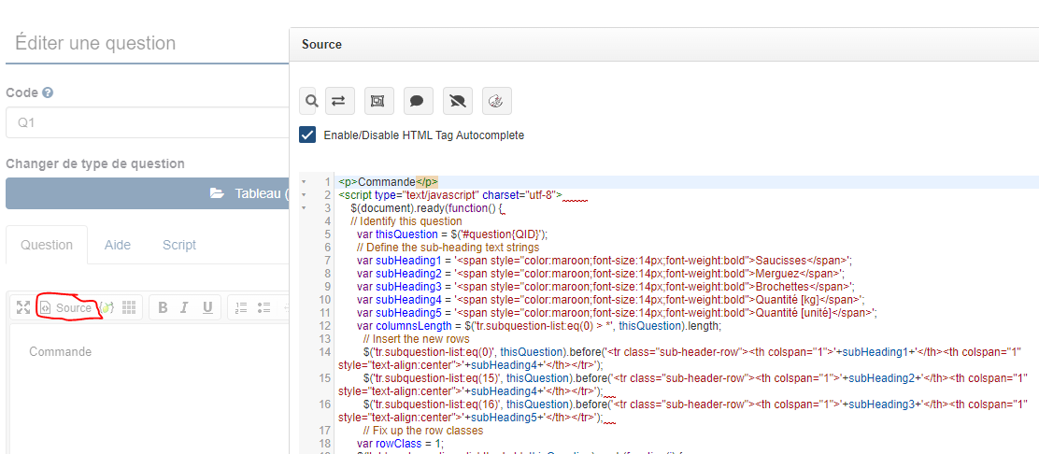Viewport: 1039px width, 454px height.
Task: Collapse code fold arrow at line 2
Action: (304, 195)
